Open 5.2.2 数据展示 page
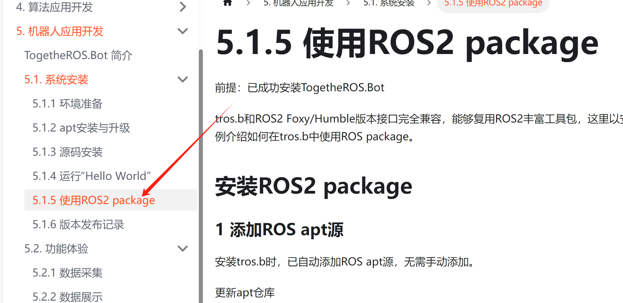 click(x=67, y=295)
